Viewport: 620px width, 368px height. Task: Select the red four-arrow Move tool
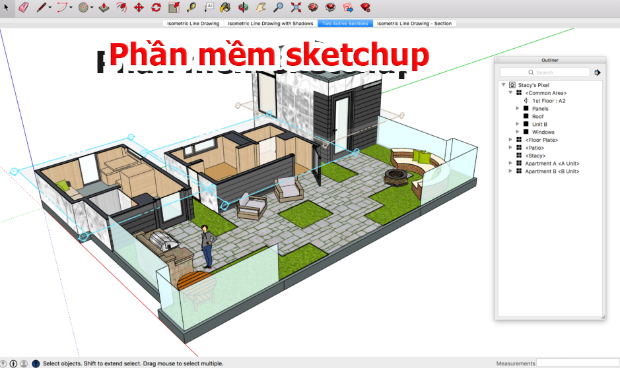(x=139, y=7)
